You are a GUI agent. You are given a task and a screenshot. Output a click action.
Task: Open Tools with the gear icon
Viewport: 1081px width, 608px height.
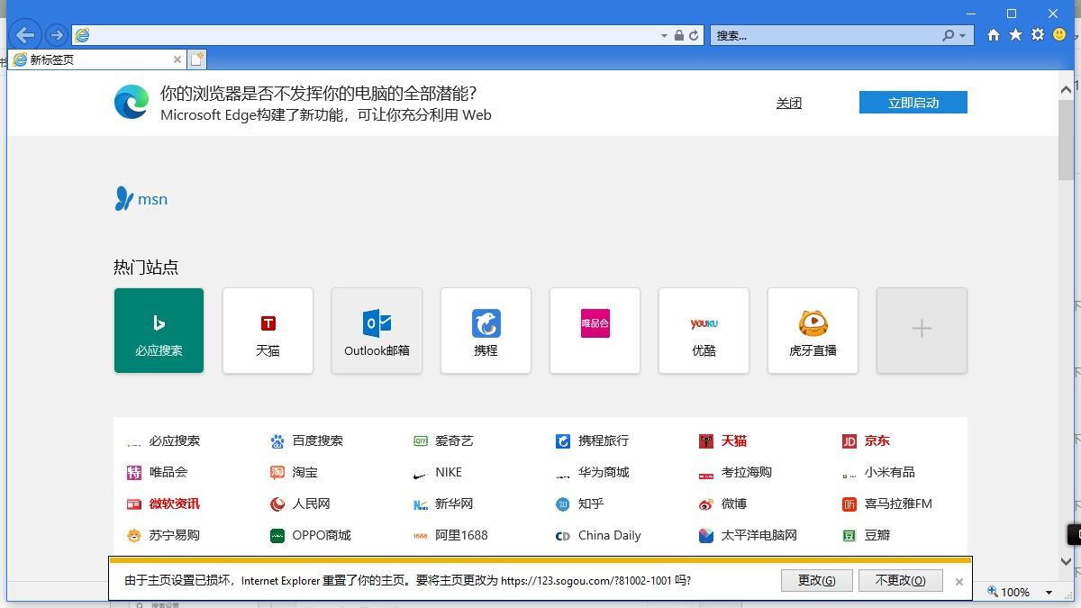1039,34
